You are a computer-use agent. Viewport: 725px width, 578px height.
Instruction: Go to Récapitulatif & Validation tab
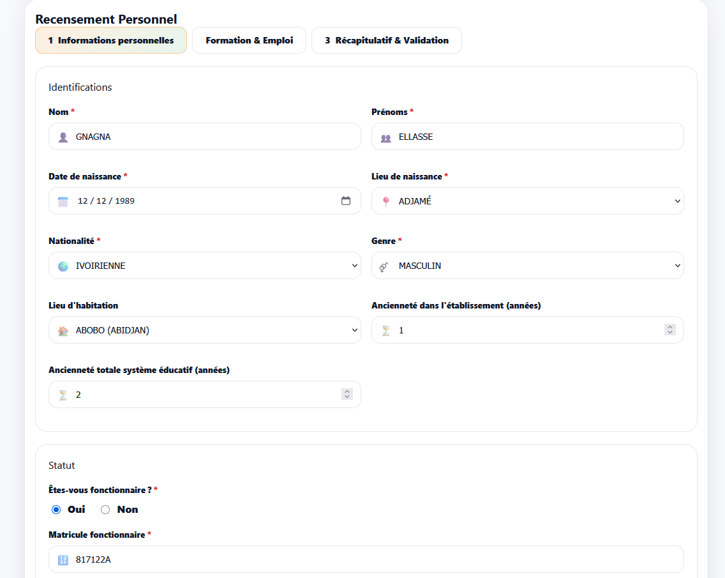(x=386, y=40)
